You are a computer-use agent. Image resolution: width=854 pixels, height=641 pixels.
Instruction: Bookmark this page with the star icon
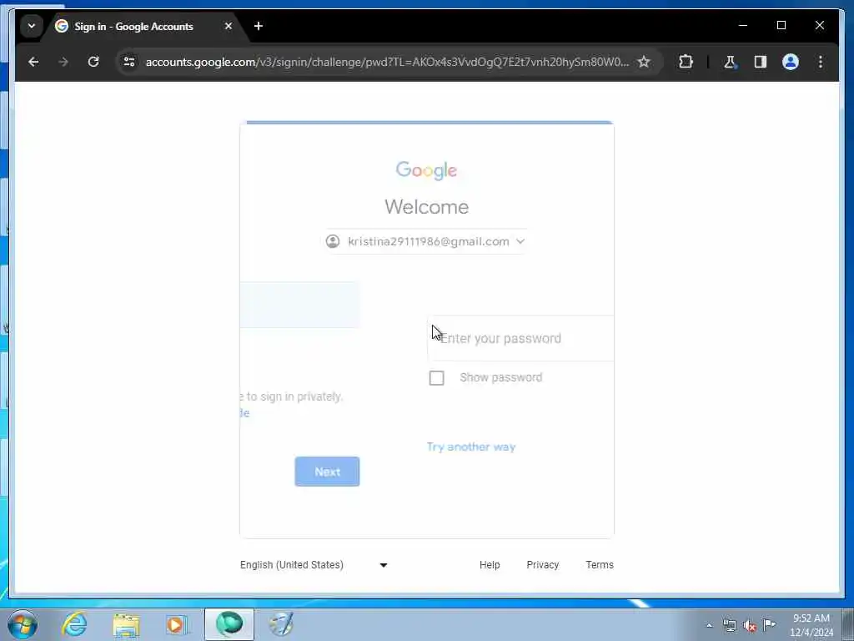pos(644,62)
